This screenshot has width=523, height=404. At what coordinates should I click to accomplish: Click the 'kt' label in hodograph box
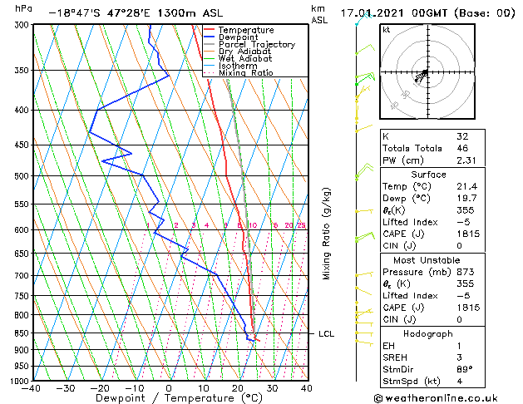pos(387,30)
